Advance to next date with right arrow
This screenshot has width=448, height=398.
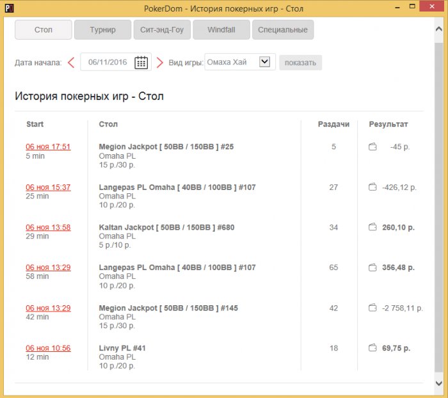tap(160, 62)
